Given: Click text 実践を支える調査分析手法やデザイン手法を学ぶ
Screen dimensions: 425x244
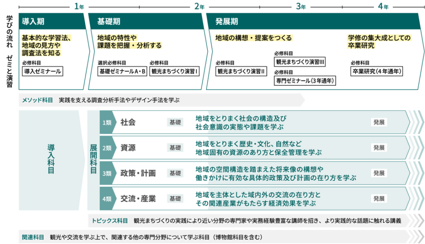Looking at the screenshot, I should tap(119, 100).
